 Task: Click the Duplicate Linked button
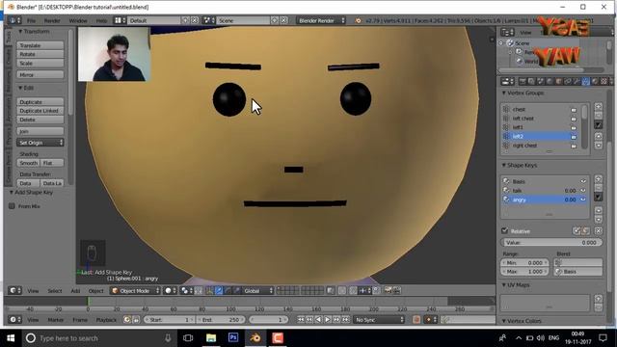point(40,111)
